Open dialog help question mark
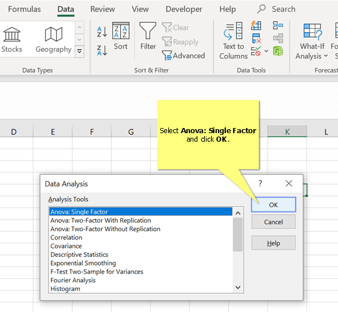This screenshot has width=338, height=312. pyautogui.click(x=260, y=183)
